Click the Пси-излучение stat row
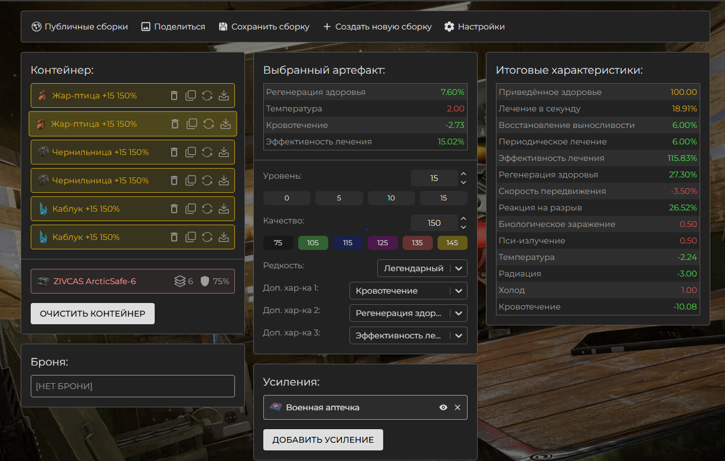725x461 pixels. tap(598, 241)
